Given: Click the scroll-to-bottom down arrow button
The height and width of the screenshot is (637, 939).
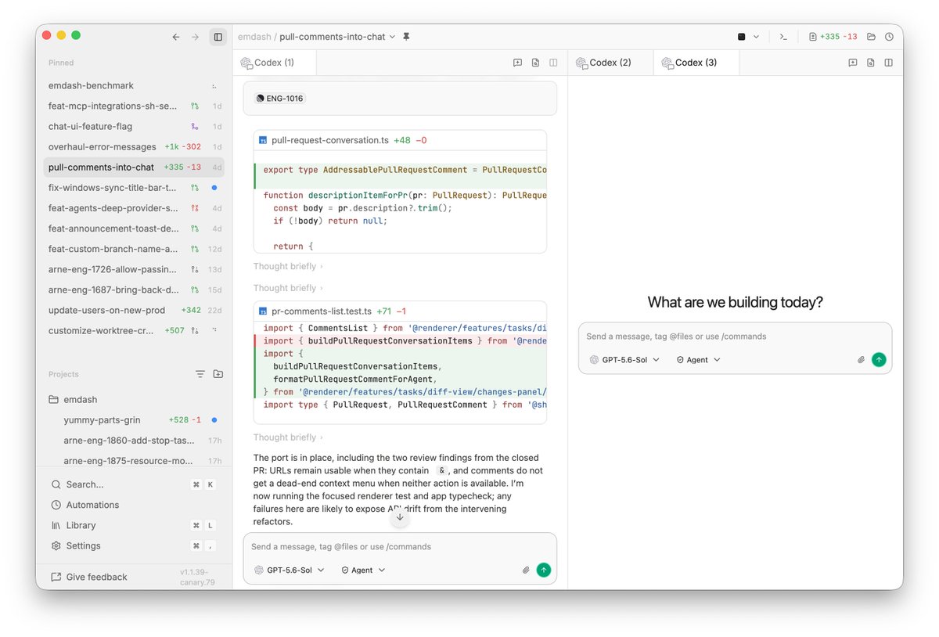Looking at the screenshot, I should point(400,516).
